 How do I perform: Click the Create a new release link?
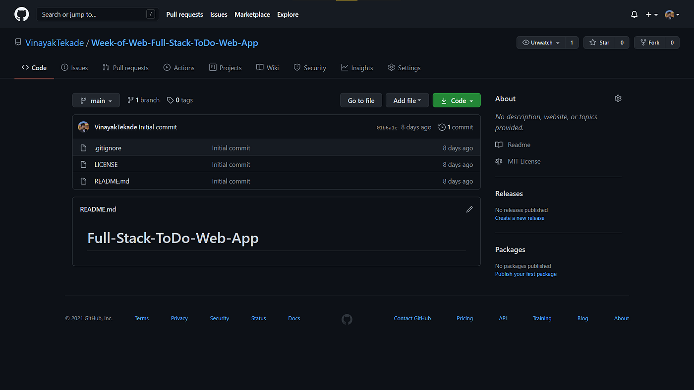(520, 218)
